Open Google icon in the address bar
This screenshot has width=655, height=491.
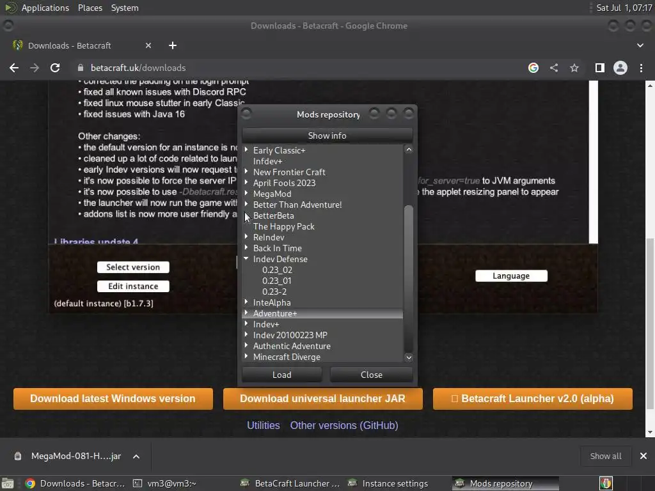(533, 68)
